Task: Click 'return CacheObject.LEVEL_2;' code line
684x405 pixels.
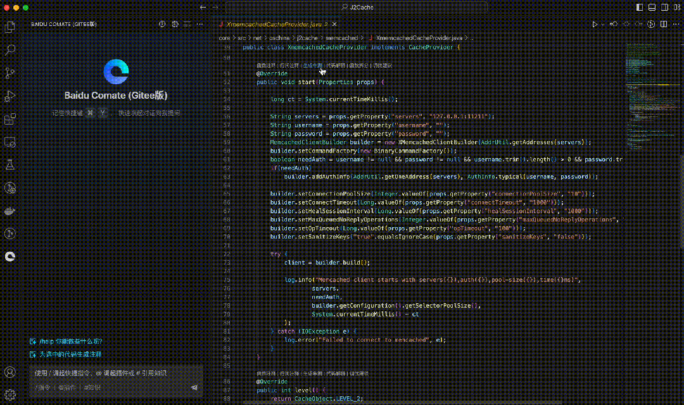Action: tap(317, 399)
